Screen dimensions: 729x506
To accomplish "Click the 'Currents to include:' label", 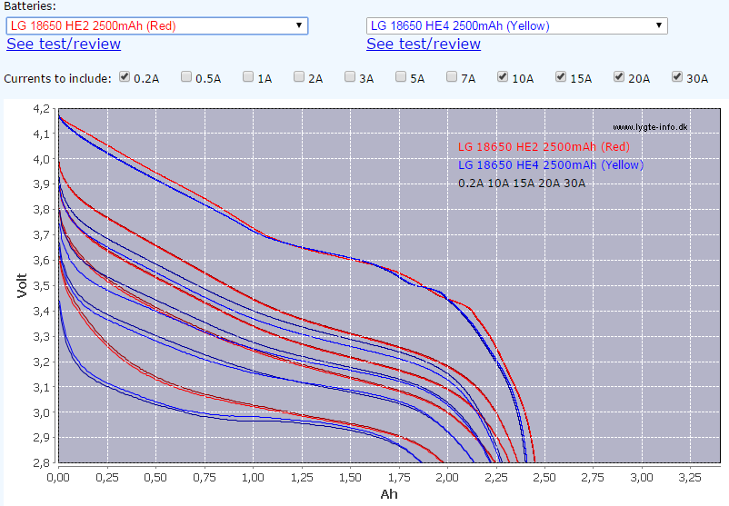I will coord(57,78).
